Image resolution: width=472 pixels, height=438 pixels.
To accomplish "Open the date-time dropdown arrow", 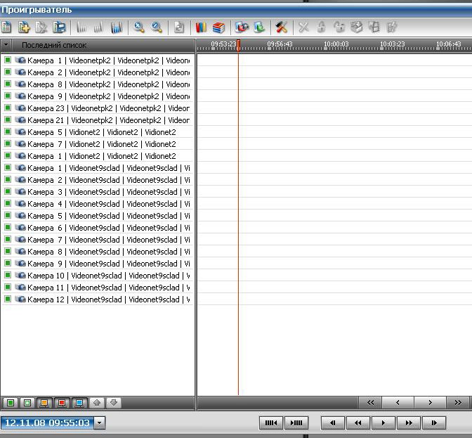I will coord(99,423).
